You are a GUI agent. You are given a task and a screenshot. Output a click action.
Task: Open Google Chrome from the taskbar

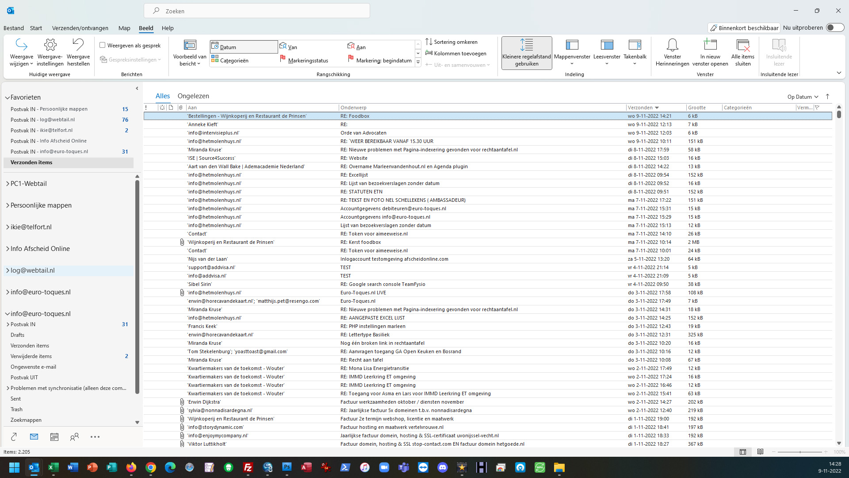pos(151,467)
